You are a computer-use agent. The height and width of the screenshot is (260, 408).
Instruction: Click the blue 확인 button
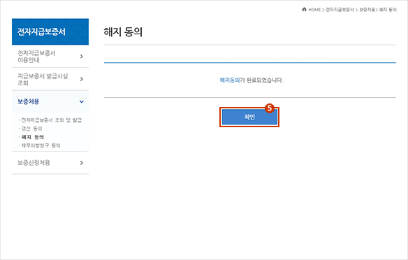pos(249,117)
